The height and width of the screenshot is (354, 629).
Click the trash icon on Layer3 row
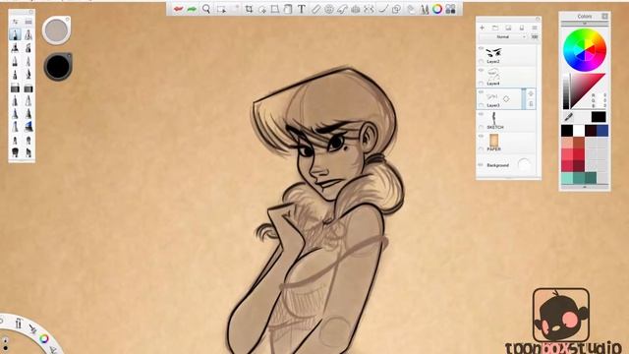(531, 104)
